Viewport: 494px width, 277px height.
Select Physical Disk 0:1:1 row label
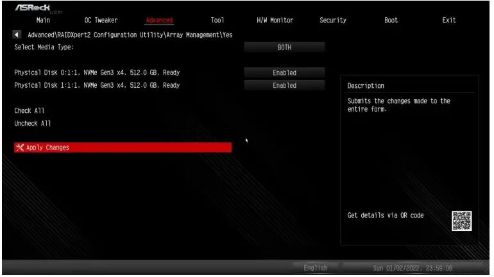[97, 72]
